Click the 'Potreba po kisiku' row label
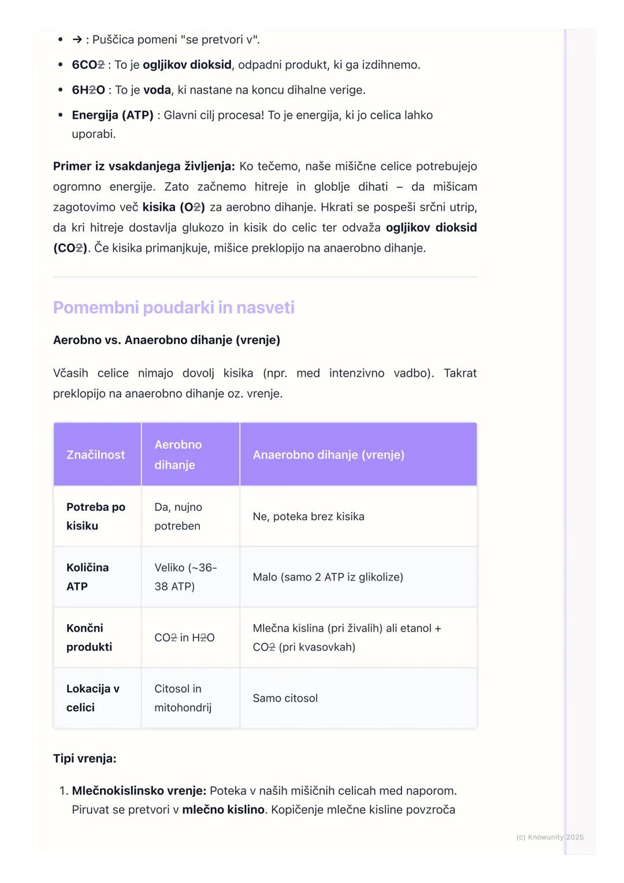Screen dimensions: 624x883 pyautogui.click(x=96, y=516)
